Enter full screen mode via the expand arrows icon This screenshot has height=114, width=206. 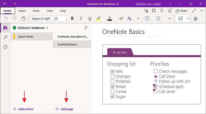tap(194, 11)
